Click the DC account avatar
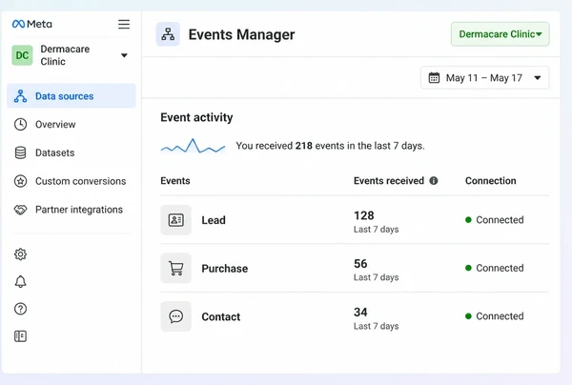The image size is (572, 385). coord(22,55)
